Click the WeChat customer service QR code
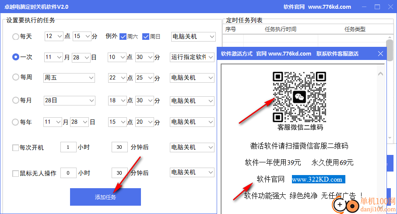This screenshot has height=214, width=397. [299, 97]
